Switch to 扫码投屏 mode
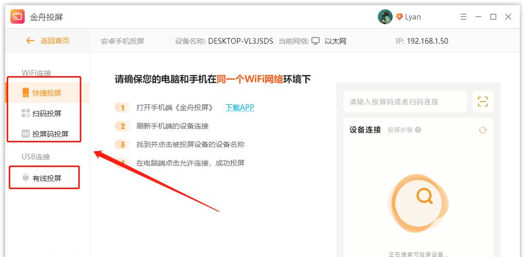Image resolution: width=525 pixels, height=257 pixels. tap(47, 113)
